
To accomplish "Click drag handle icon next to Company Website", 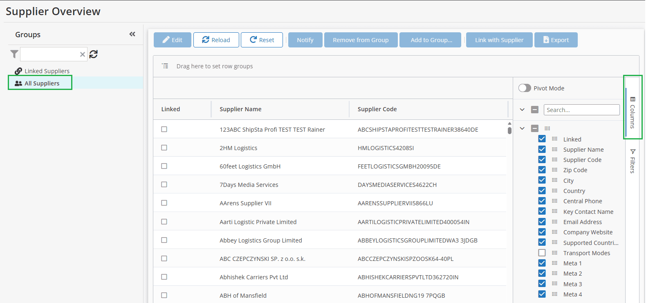I will point(554,232).
